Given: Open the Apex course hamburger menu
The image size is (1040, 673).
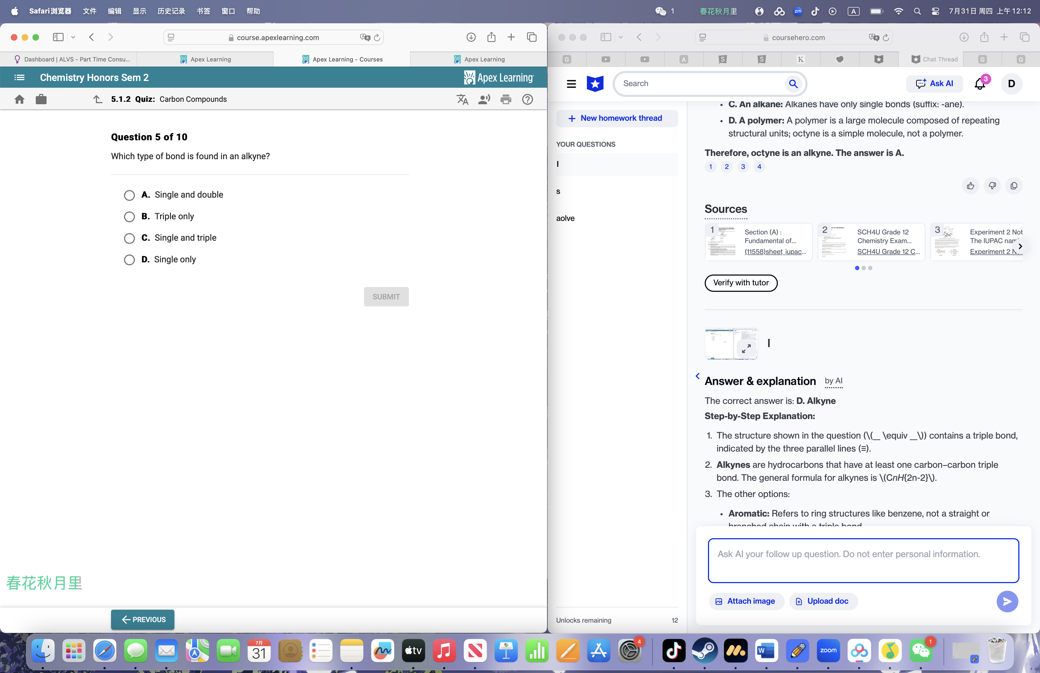Looking at the screenshot, I should [x=19, y=77].
